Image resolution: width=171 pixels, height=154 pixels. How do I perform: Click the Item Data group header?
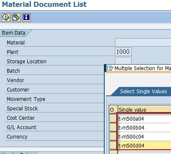(x=14, y=33)
